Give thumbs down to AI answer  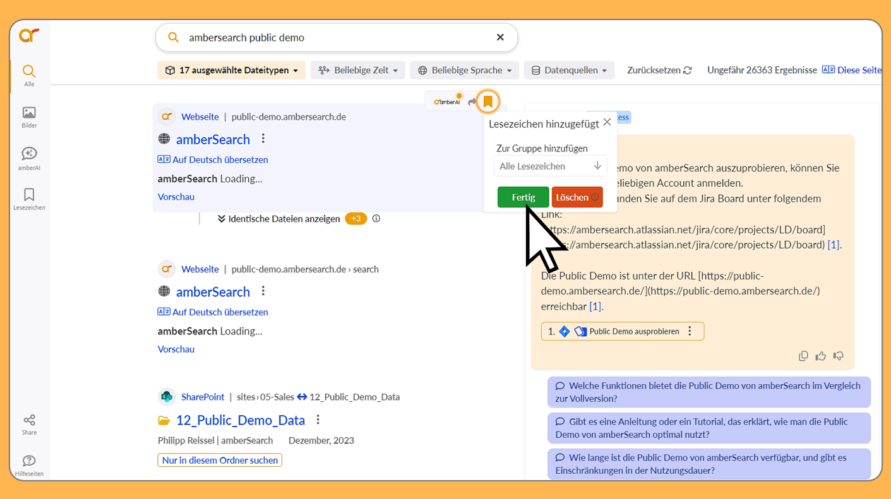(839, 356)
